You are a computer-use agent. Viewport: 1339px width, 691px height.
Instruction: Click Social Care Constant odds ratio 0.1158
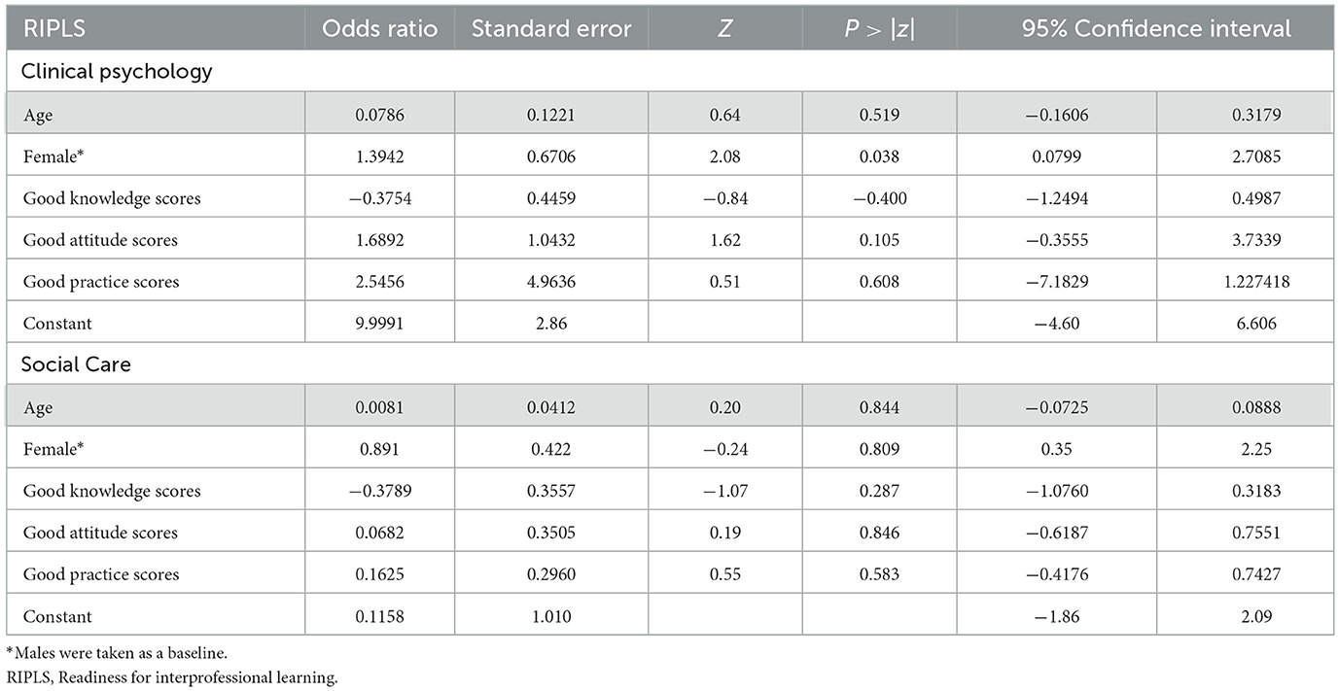pos(378,616)
